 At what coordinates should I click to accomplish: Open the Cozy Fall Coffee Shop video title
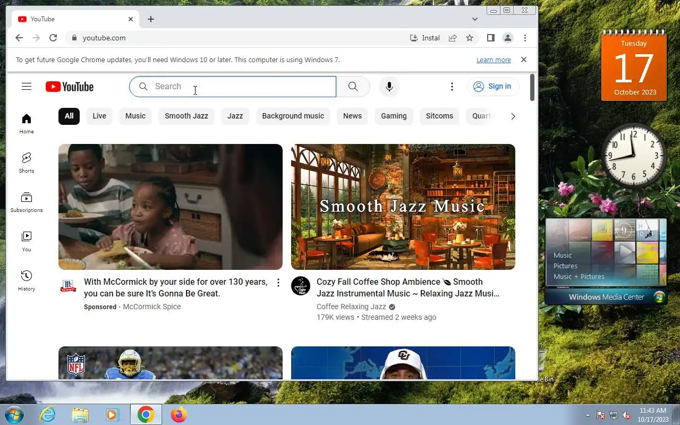pyautogui.click(x=408, y=287)
